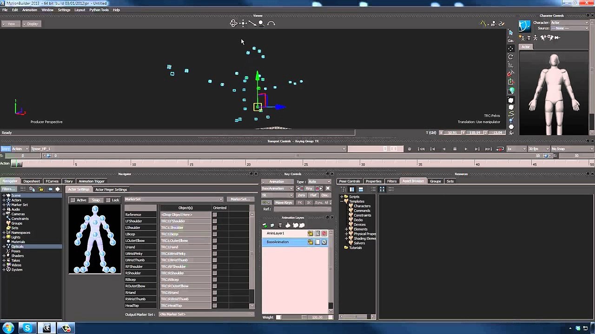Screen dimensions: 595x334
Task: Click the Snap button in Actor Settings
Action: click(x=95, y=200)
